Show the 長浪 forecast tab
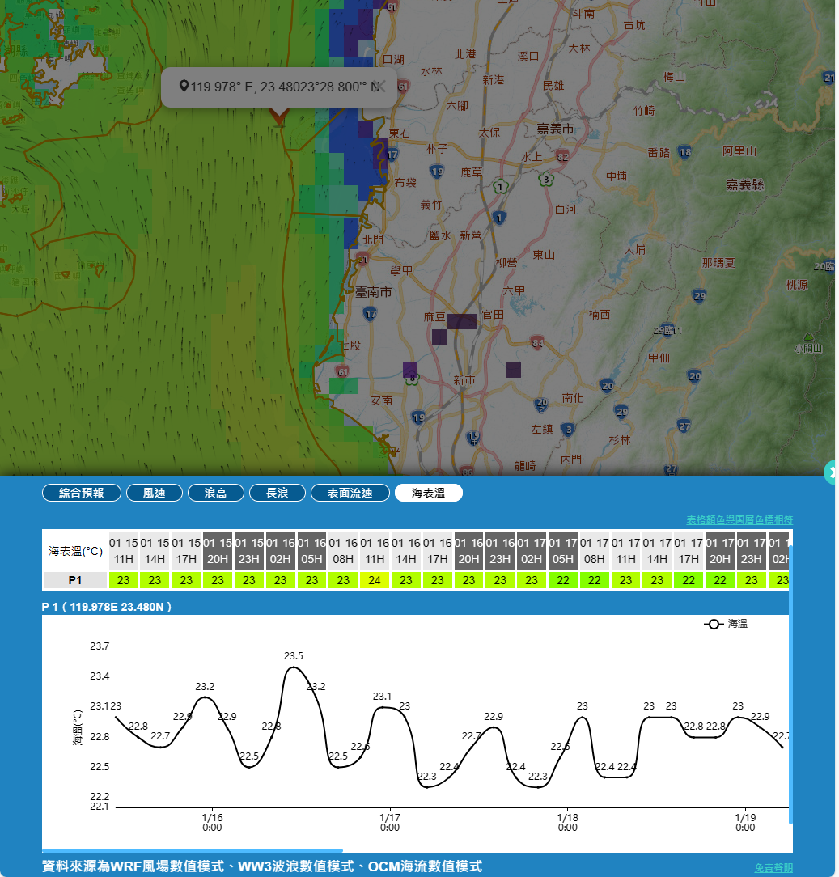This screenshot has width=839, height=877. coord(277,493)
